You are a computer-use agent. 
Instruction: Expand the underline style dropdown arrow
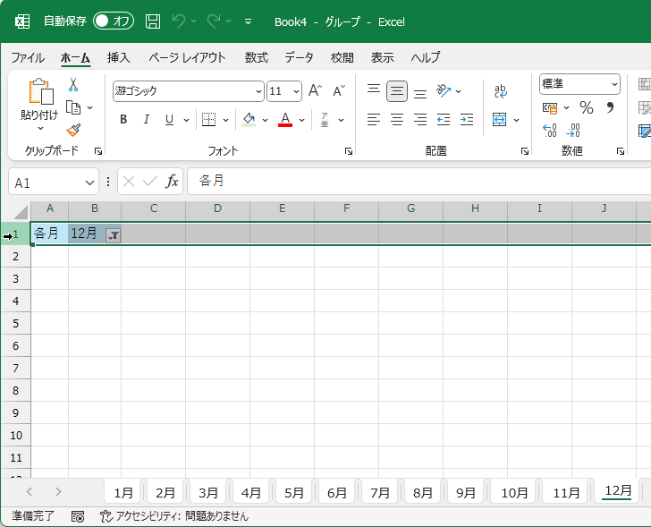tap(186, 120)
